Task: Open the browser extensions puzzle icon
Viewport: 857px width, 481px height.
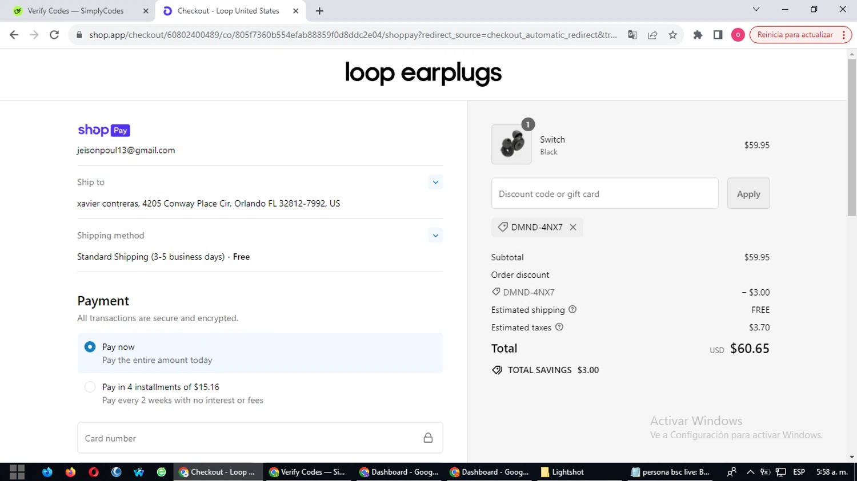Action: 698,35
